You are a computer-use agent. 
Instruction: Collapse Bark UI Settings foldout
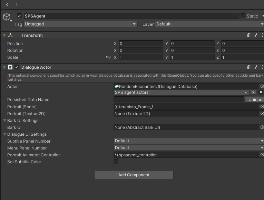pyautogui.click(x=5, y=121)
